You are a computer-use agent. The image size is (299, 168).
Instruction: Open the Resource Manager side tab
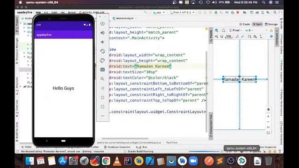coord(17,51)
